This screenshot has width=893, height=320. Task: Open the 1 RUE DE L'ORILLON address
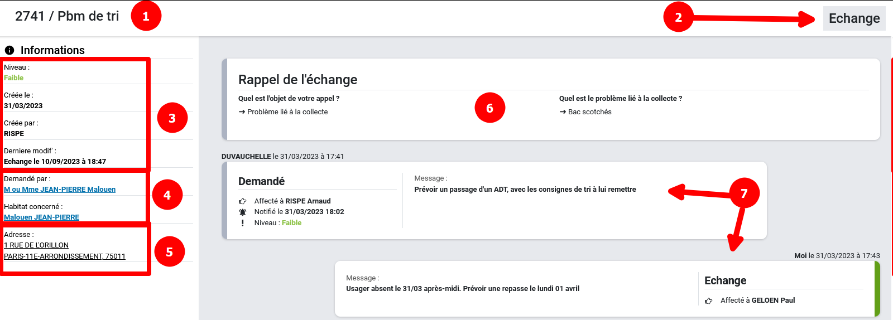[x=36, y=245]
